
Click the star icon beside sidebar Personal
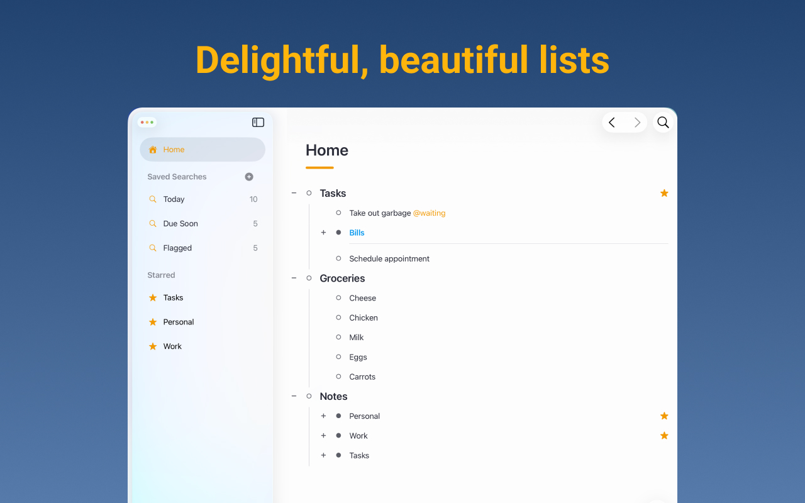(x=153, y=322)
